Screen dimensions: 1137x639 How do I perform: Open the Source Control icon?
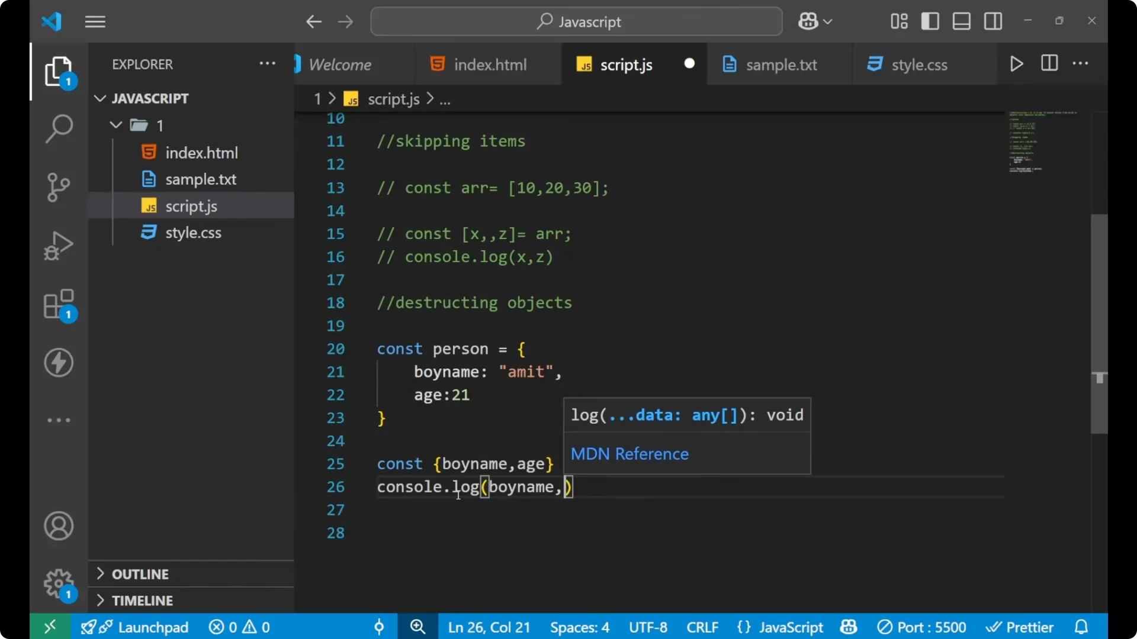(x=59, y=187)
